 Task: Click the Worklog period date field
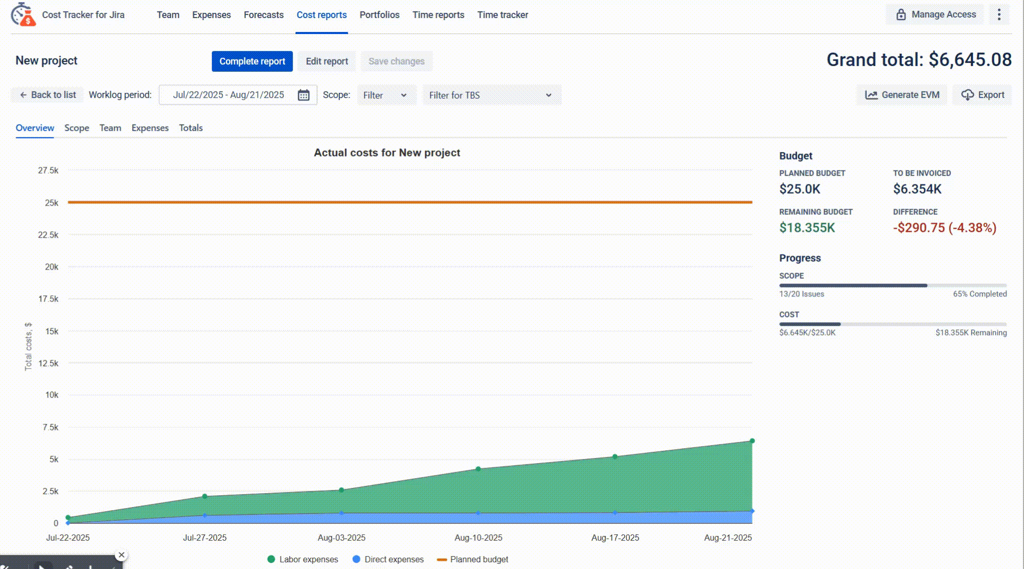[x=238, y=95]
